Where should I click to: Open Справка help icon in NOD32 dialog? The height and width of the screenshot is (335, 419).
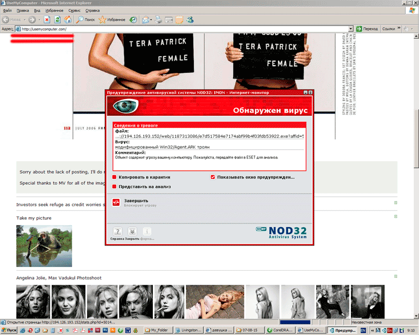point(117,231)
